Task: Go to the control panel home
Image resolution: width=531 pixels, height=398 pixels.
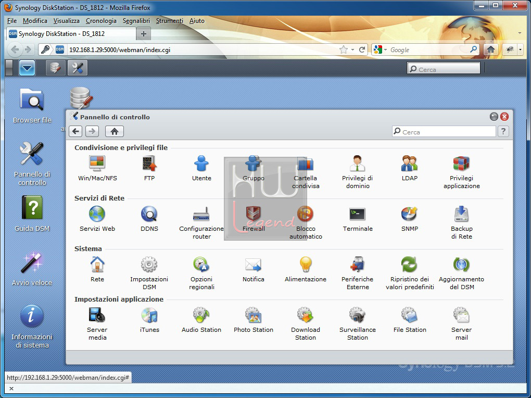Action: click(115, 131)
